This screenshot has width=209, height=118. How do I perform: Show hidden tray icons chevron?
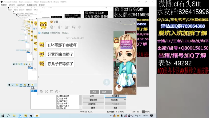[111, 116]
